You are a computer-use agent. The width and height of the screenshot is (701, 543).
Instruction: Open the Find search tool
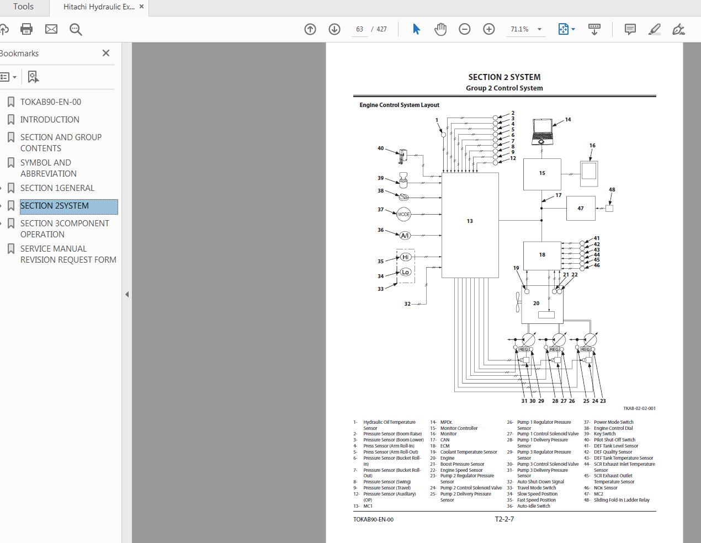coord(76,29)
